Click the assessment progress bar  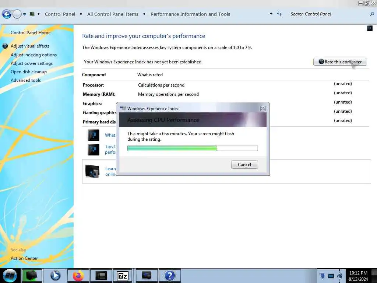[x=193, y=148]
